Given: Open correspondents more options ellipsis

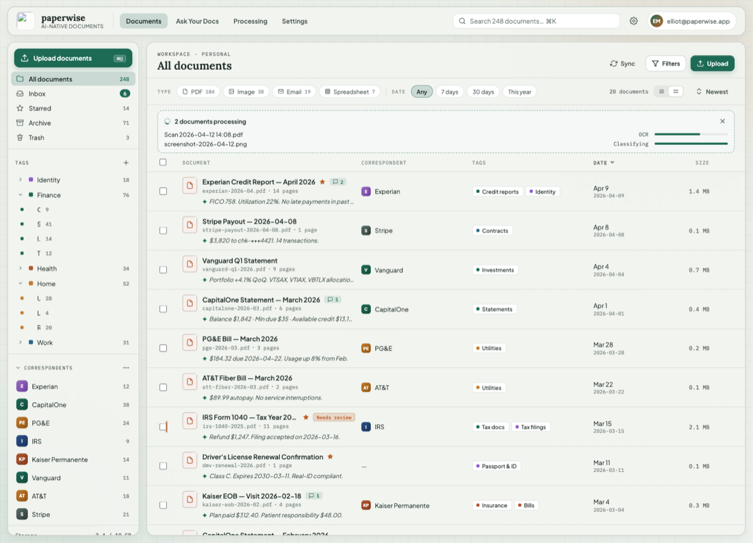Looking at the screenshot, I should (x=126, y=368).
